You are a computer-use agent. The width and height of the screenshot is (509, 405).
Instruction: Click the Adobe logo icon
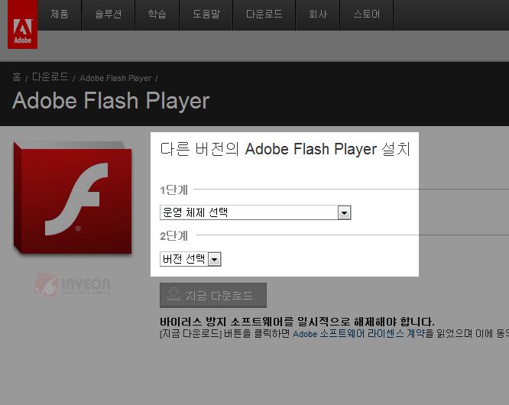(x=22, y=24)
